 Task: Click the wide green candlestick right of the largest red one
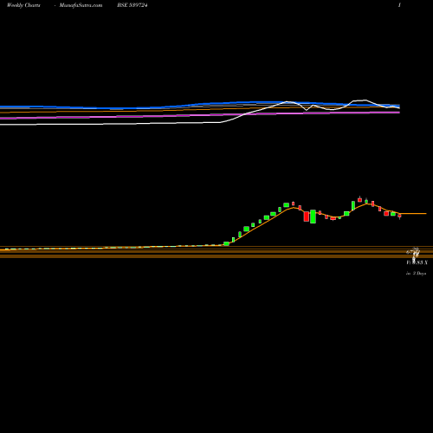[x=313, y=216]
